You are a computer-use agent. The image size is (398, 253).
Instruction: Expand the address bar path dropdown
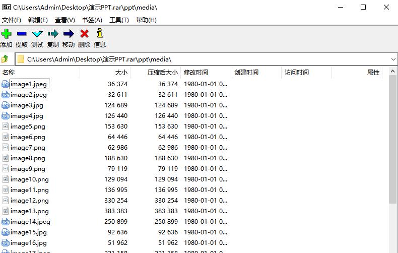tap(393, 59)
